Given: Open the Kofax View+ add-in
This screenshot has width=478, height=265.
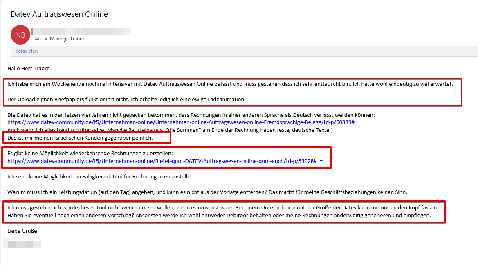Looking at the screenshot, I should (28, 51).
